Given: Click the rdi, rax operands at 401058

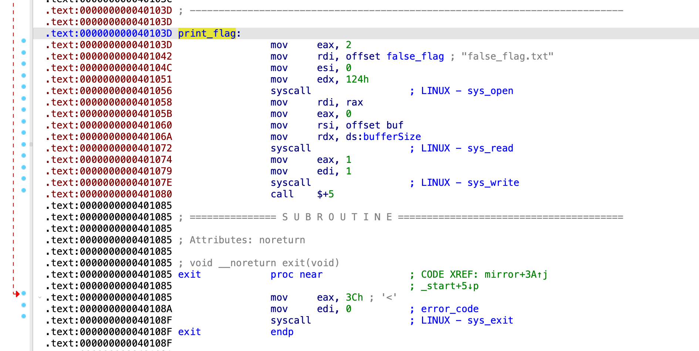Looking at the screenshot, I should [340, 102].
